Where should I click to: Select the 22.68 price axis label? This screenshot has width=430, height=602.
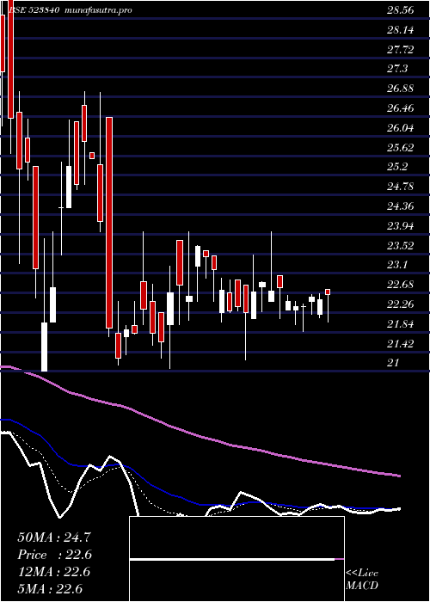point(401,285)
